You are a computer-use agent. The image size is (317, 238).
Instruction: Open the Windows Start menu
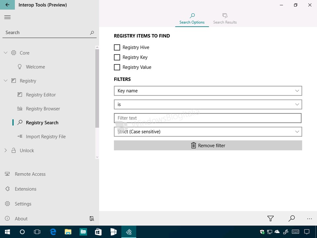pyautogui.click(x=8, y=232)
